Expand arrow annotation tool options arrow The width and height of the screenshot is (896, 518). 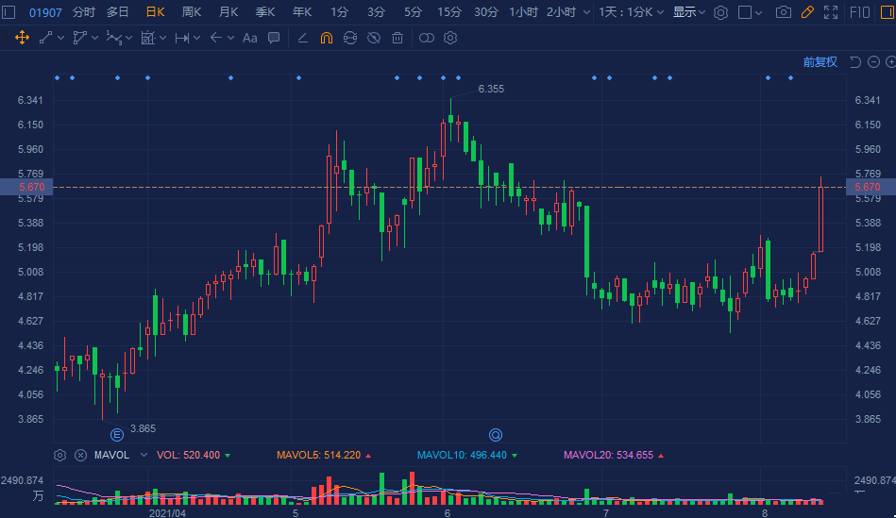pyautogui.click(x=231, y=38)
